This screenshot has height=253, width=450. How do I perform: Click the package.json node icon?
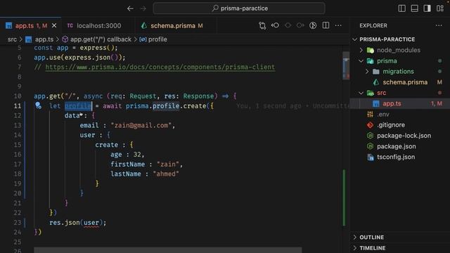click(371, 146)
